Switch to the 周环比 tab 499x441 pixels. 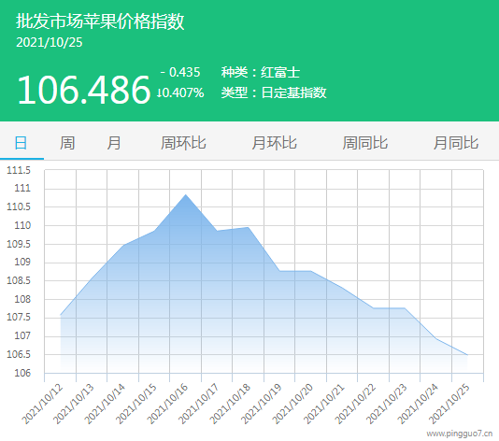point(183,143)
